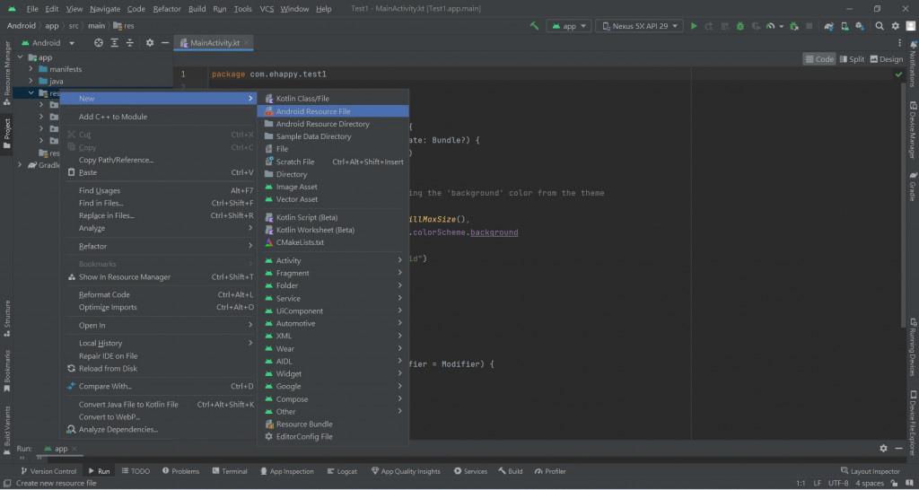Expand the Gradle Scripts node
Image resolution: width=919 pixels, height=490 pixels.
[x=21, y=165]
